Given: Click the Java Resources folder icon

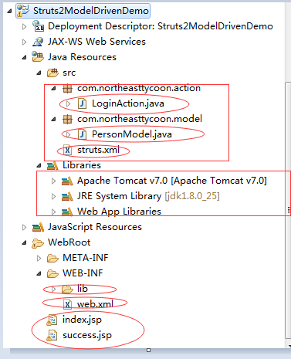Looking at the screenshot, I should tap(38, 57).
